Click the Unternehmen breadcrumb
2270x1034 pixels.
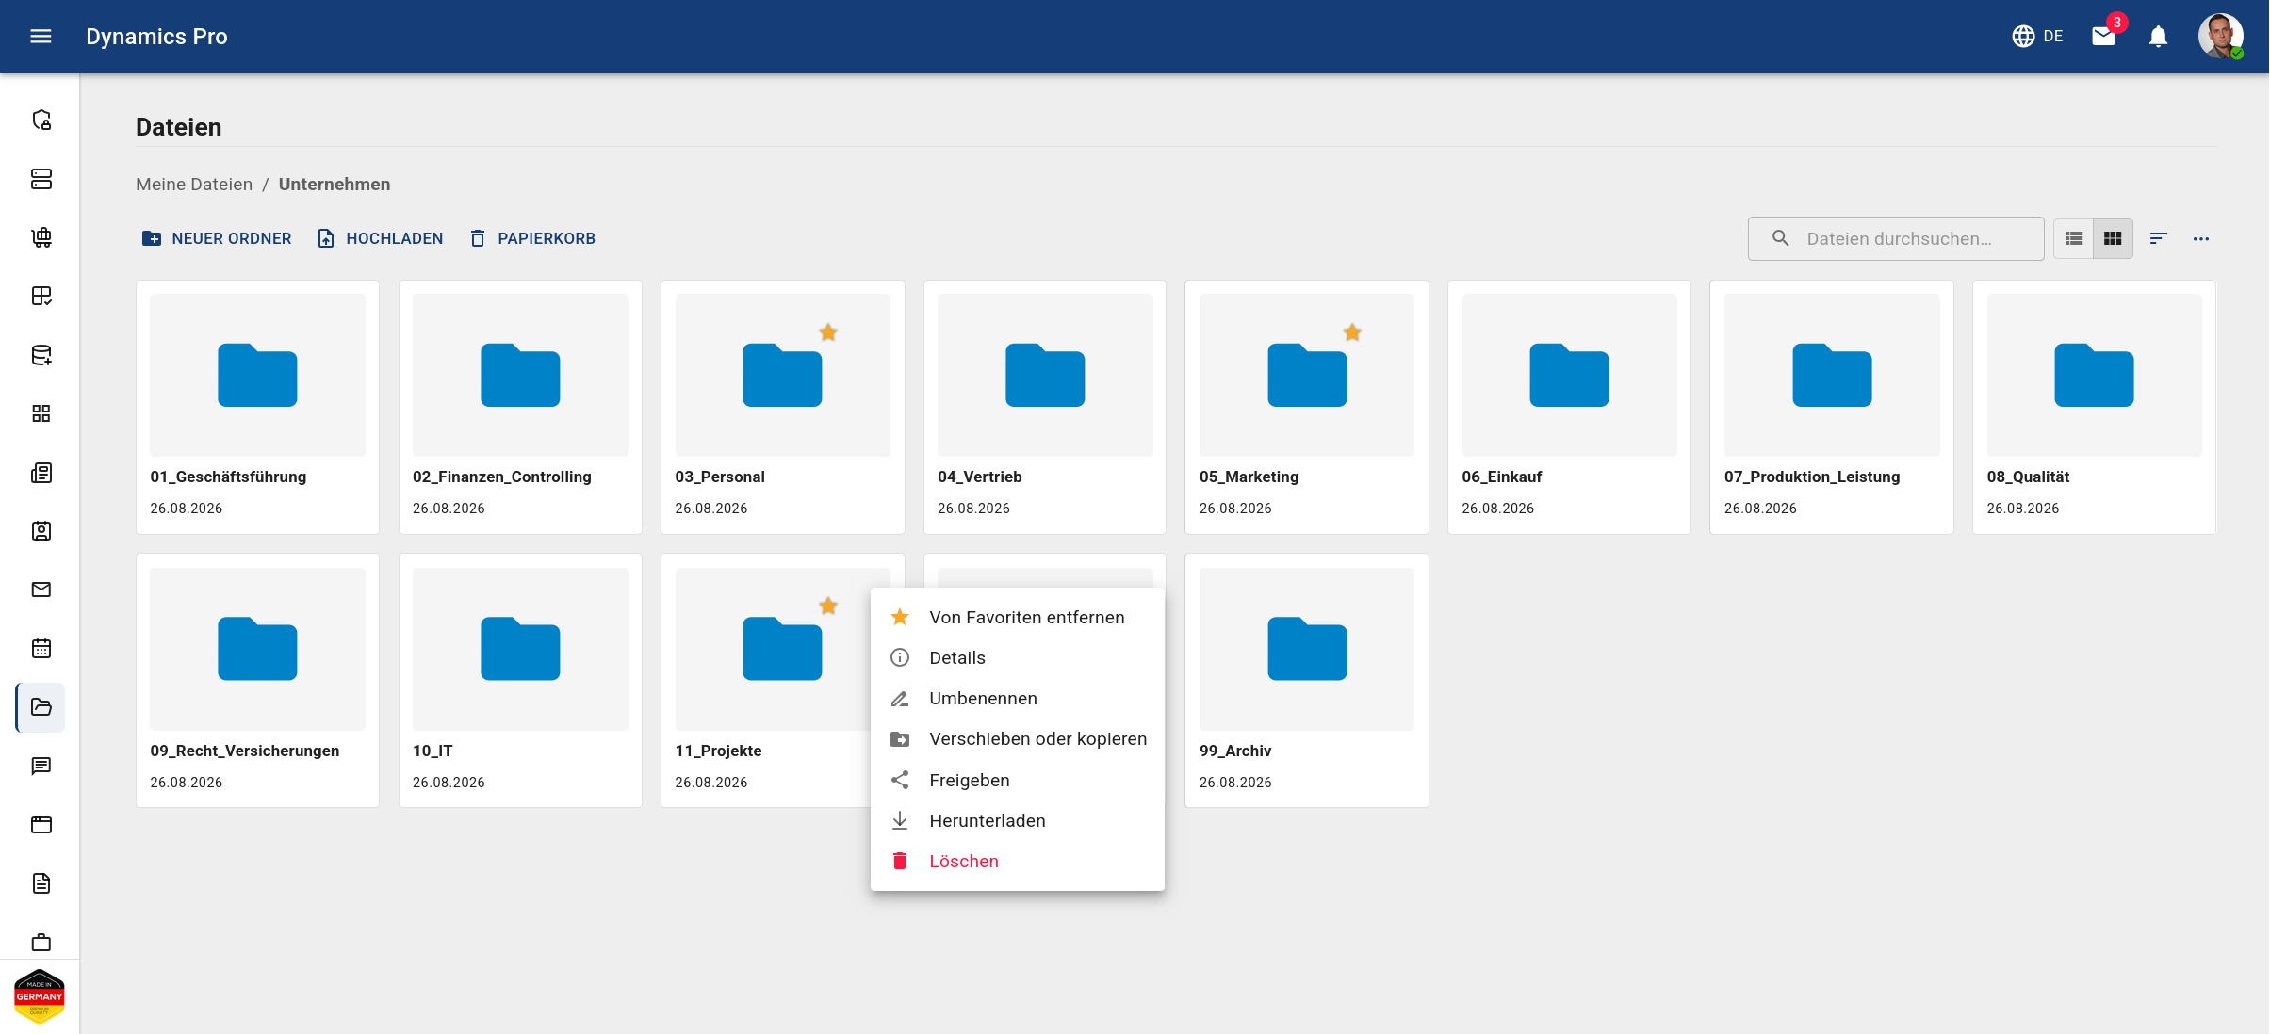click(335, 185)
